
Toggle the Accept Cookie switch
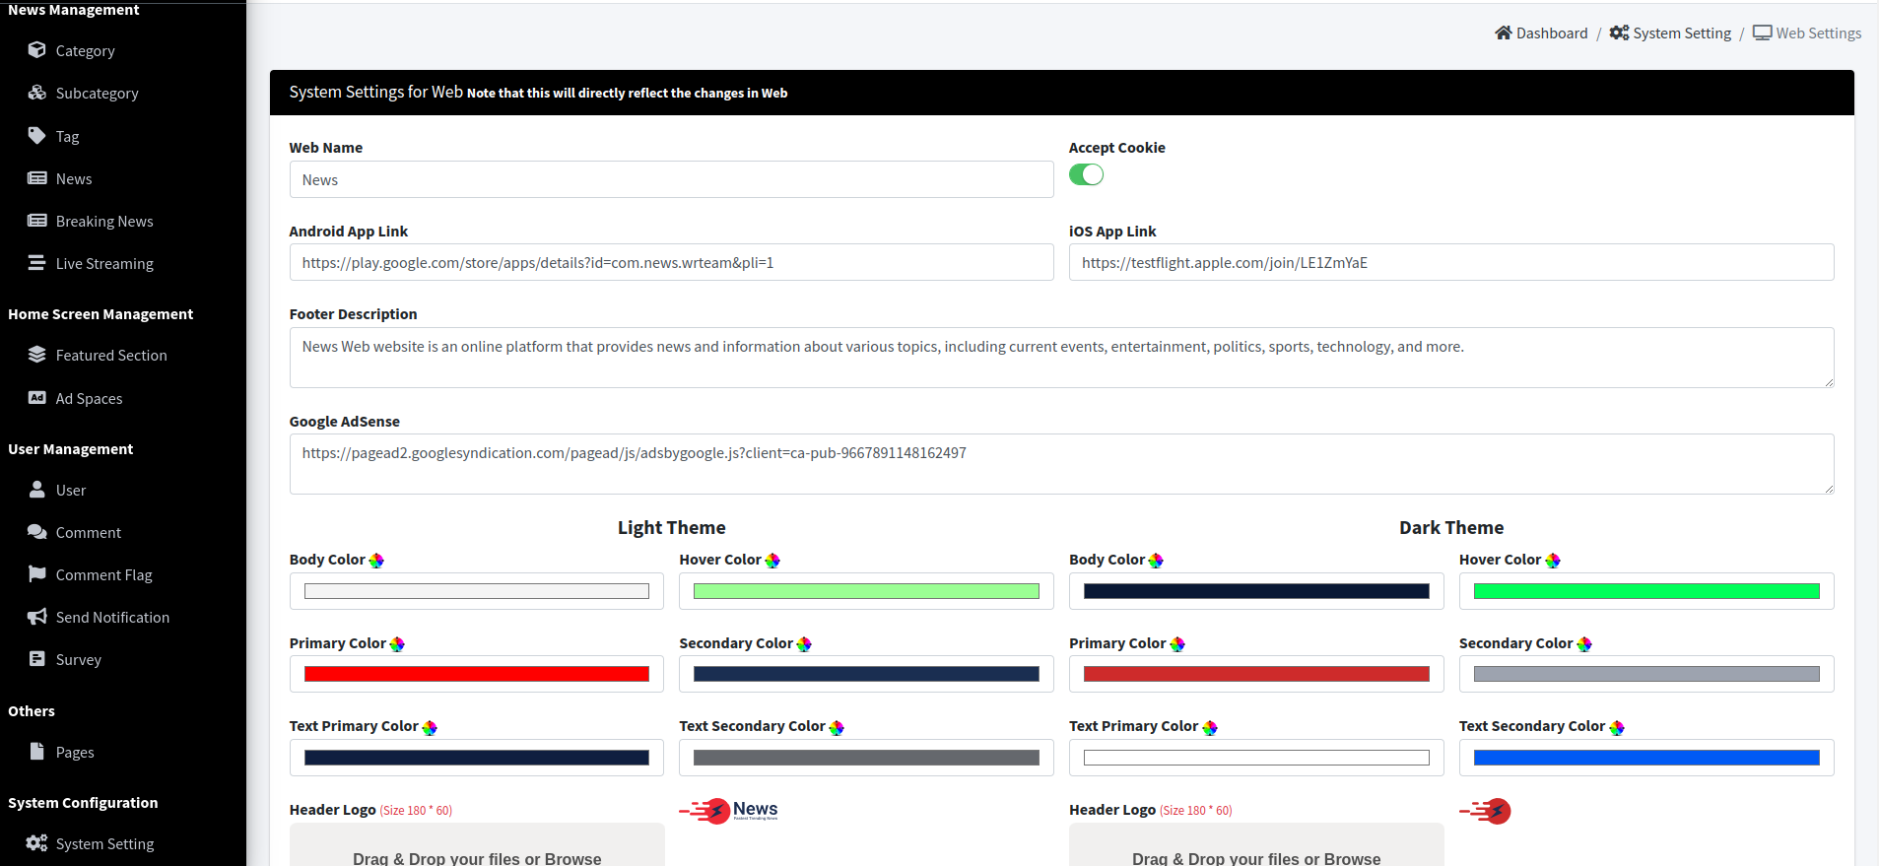click(1086, 175)
